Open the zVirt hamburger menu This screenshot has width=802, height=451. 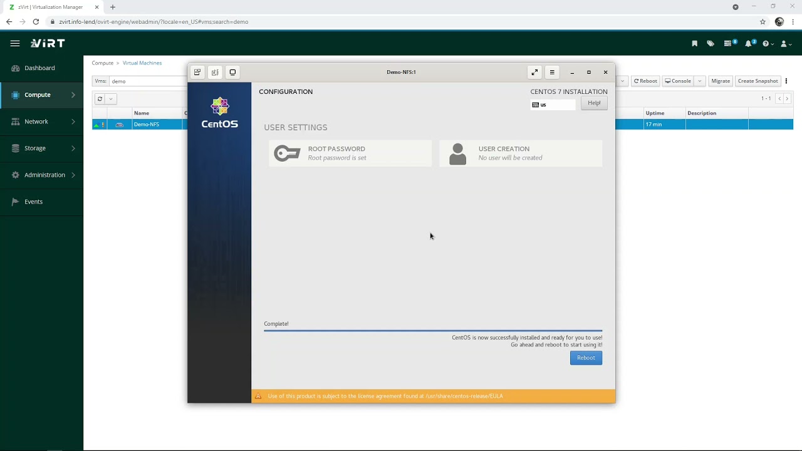click(x=15, y=43)
